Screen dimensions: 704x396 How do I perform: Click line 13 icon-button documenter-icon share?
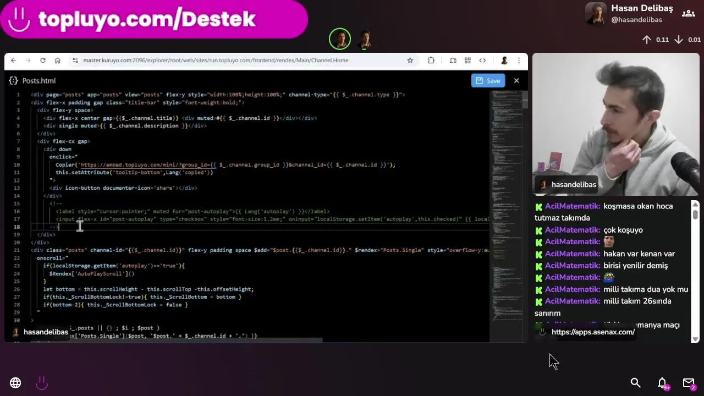point(123,188)
